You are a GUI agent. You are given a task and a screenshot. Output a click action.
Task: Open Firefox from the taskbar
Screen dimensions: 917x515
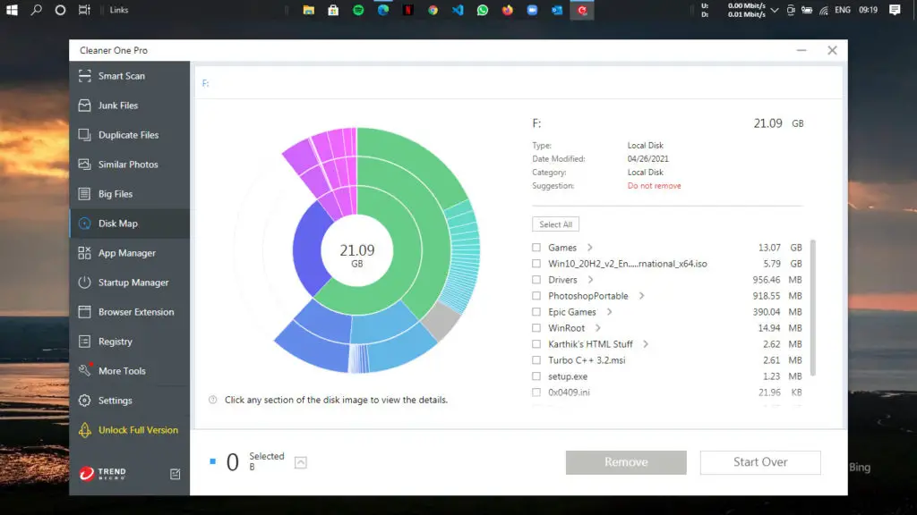point(507,10)
